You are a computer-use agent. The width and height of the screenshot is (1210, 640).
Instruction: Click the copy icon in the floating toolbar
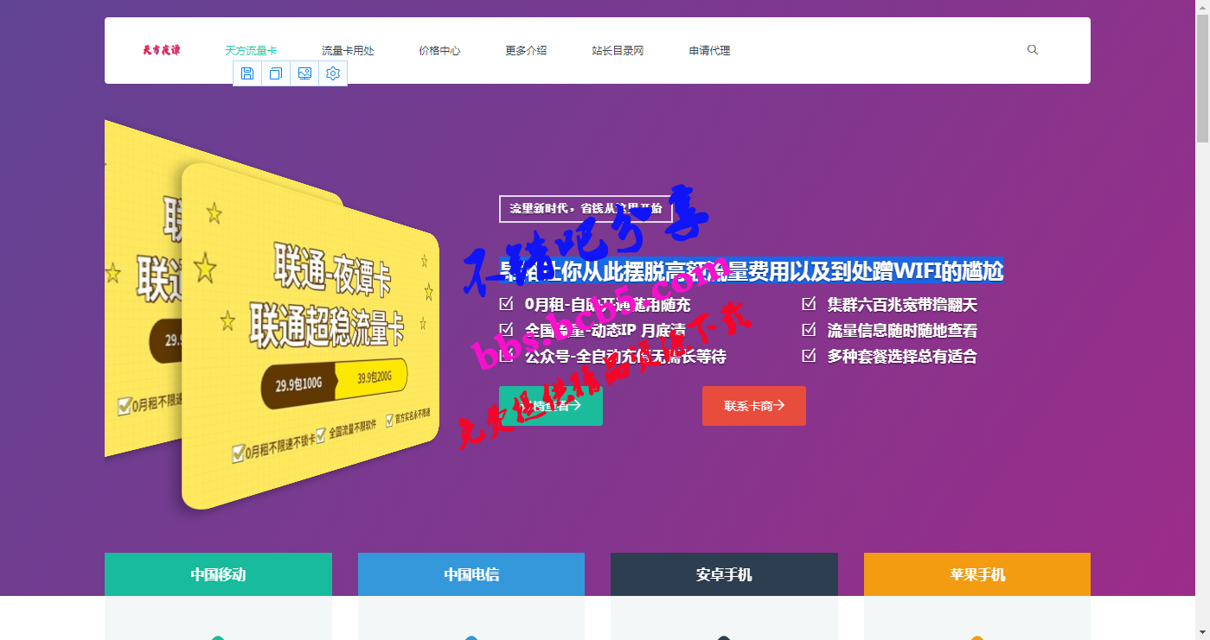[x=276, y=73]
